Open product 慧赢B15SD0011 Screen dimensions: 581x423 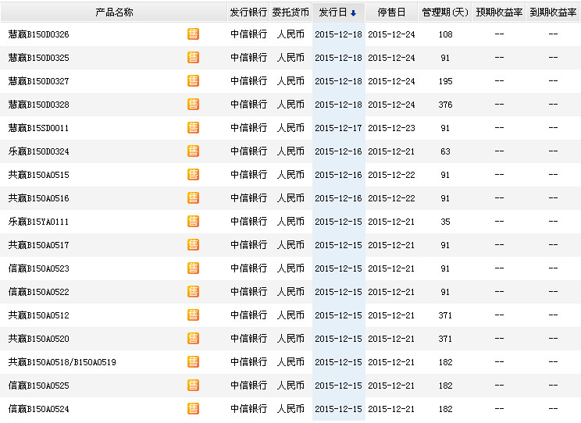pyautogui.click(x=38, y=128)
